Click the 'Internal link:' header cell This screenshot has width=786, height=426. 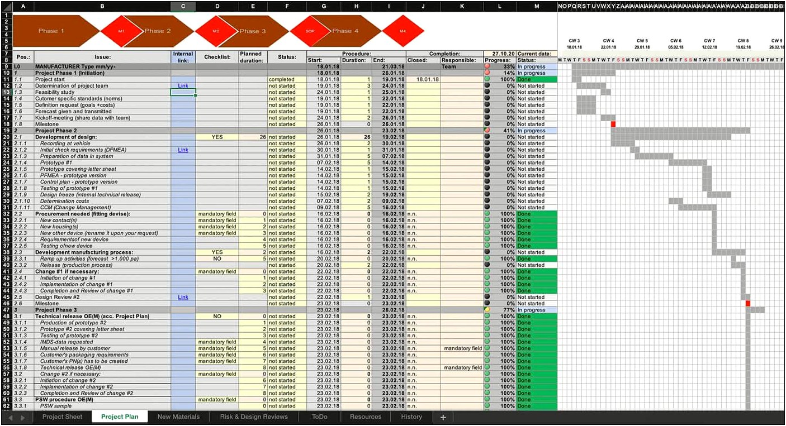coord(183,57)
